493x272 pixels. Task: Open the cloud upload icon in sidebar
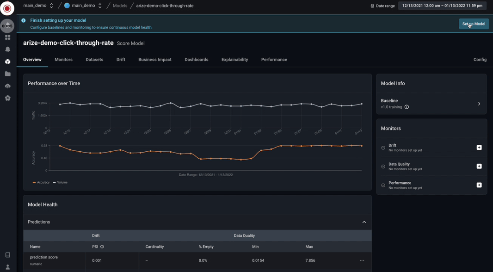(7, 86)
